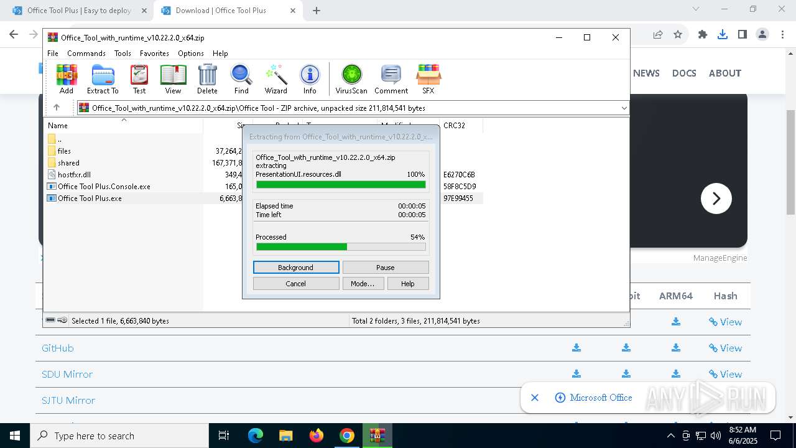Click the Delete trash can icon
This screenshot has width=796, height=448.
click(207, 79)
